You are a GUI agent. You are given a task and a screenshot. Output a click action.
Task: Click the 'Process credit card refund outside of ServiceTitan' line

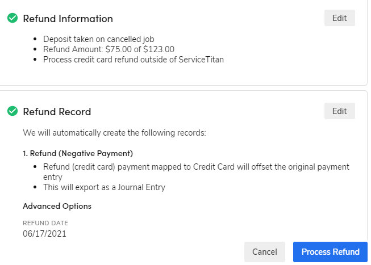pos(134,60)
